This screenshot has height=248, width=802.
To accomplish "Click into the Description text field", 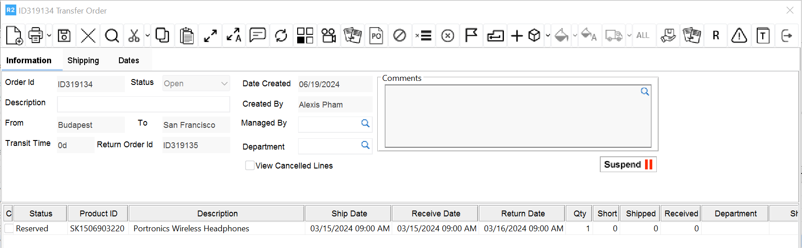I will tap(143, 104).
